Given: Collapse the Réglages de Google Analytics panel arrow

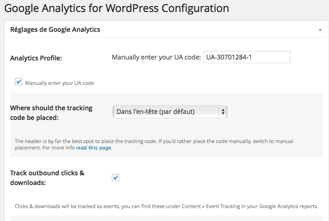Looking at the screenshot, I should [x=320, y=30].
